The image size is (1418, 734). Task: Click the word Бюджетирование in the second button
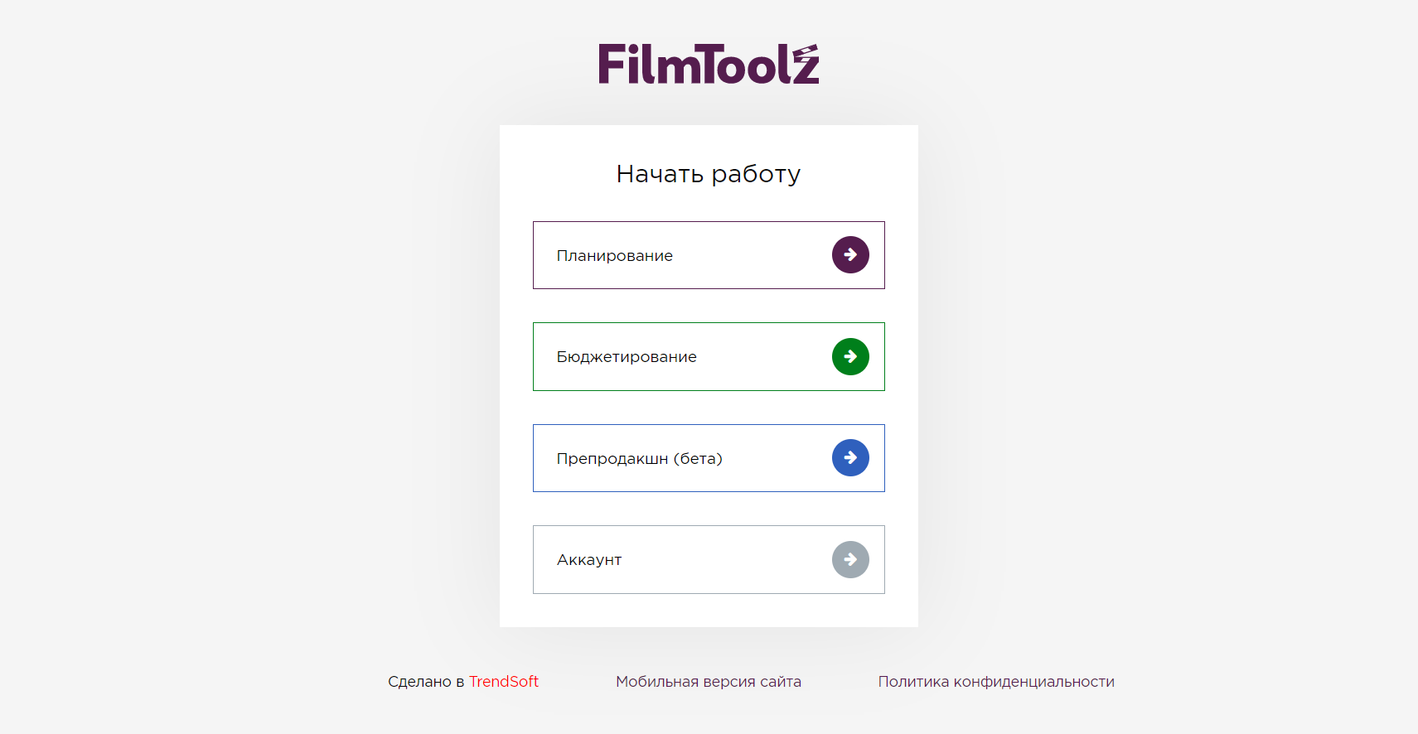(x=627, y=357)
